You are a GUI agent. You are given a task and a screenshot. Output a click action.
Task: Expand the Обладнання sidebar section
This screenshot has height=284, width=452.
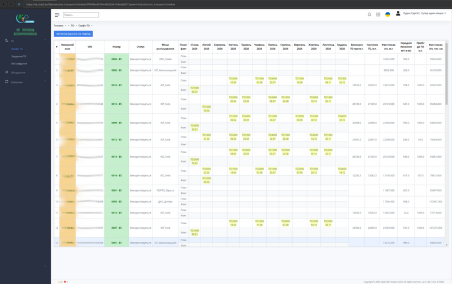point(45,73)
